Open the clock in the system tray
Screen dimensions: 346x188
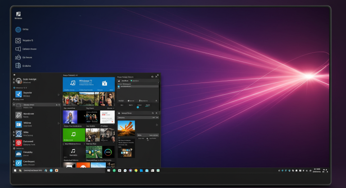(317, 171)
